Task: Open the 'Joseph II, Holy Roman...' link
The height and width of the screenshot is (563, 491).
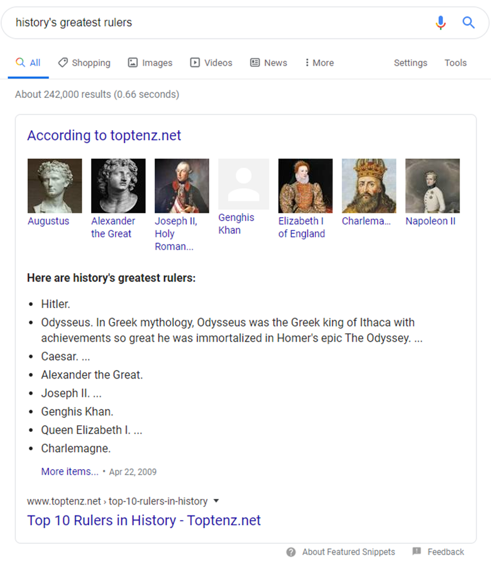Action: click(176, 234)
